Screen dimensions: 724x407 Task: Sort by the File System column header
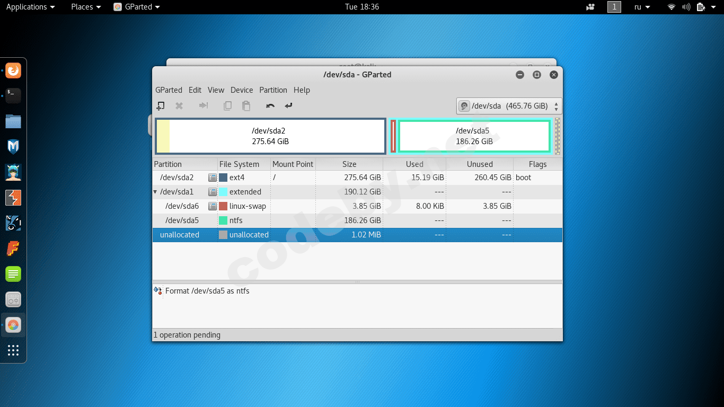coord(244,164)
